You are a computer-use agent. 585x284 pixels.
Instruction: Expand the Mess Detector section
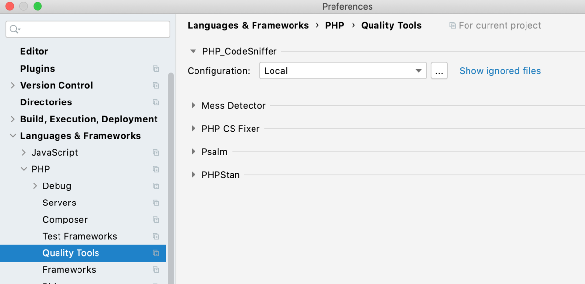click(x=193, y=105)
